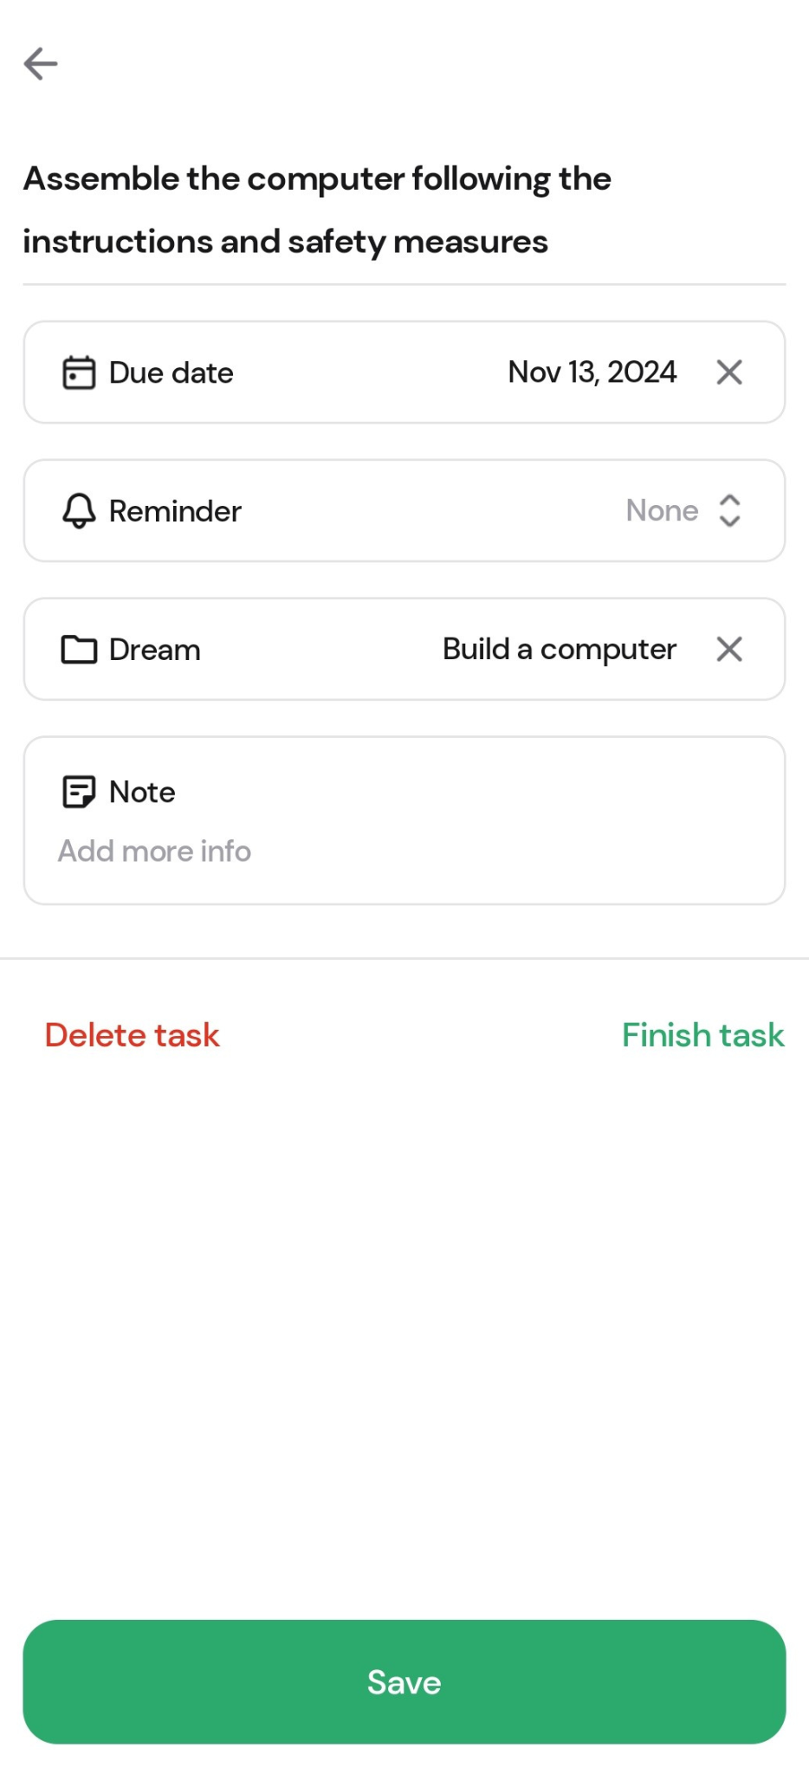Click the calendar icon beside Due date
This screenshot has height=1774, width=809.
tap(79, 372)
